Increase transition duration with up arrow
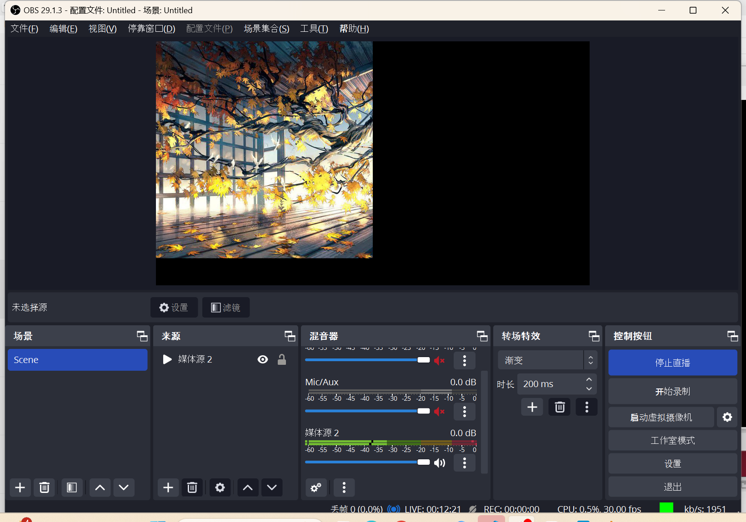Image resolution: width=746 pixels, height=522 pixels. click(x=589, y=379)
